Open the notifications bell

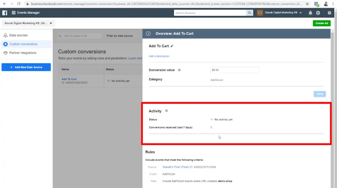pos(310,13)
